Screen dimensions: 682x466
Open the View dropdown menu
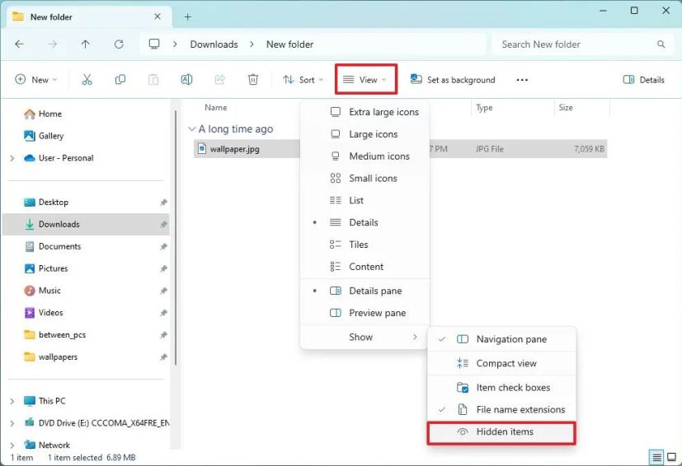[365, 80]
